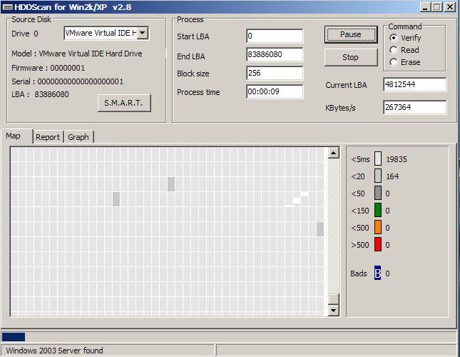Click the 'Firmware : 00000001' text

coord(48,68)
